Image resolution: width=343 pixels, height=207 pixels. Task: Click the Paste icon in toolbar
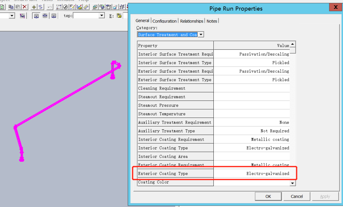point(18,7)
